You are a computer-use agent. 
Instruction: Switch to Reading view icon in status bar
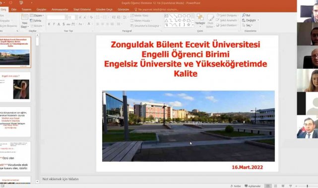(x=283, y=186)
